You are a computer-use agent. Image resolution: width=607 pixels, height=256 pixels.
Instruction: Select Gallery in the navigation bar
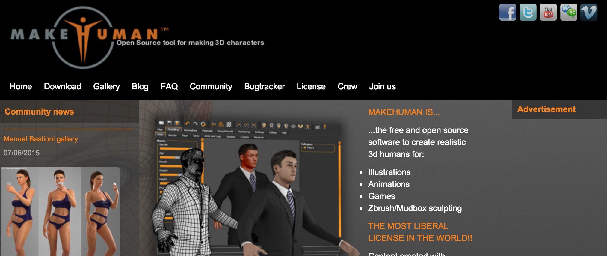tap(106, 87)
